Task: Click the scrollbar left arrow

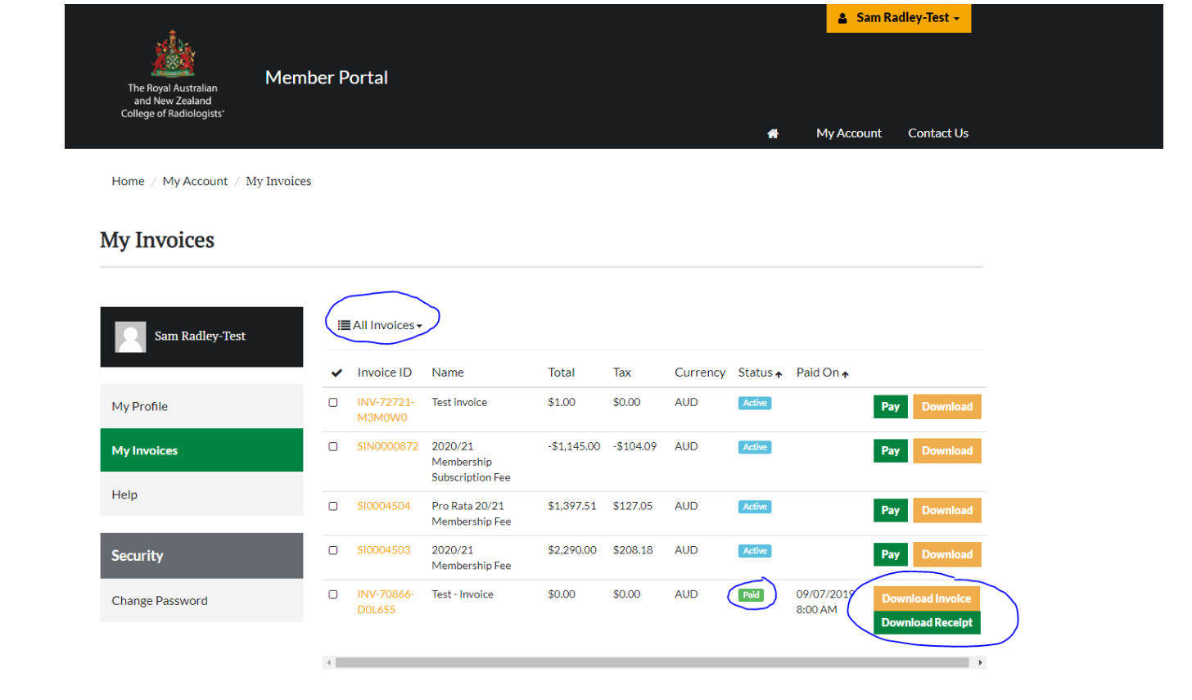Action: coord(329,662)
